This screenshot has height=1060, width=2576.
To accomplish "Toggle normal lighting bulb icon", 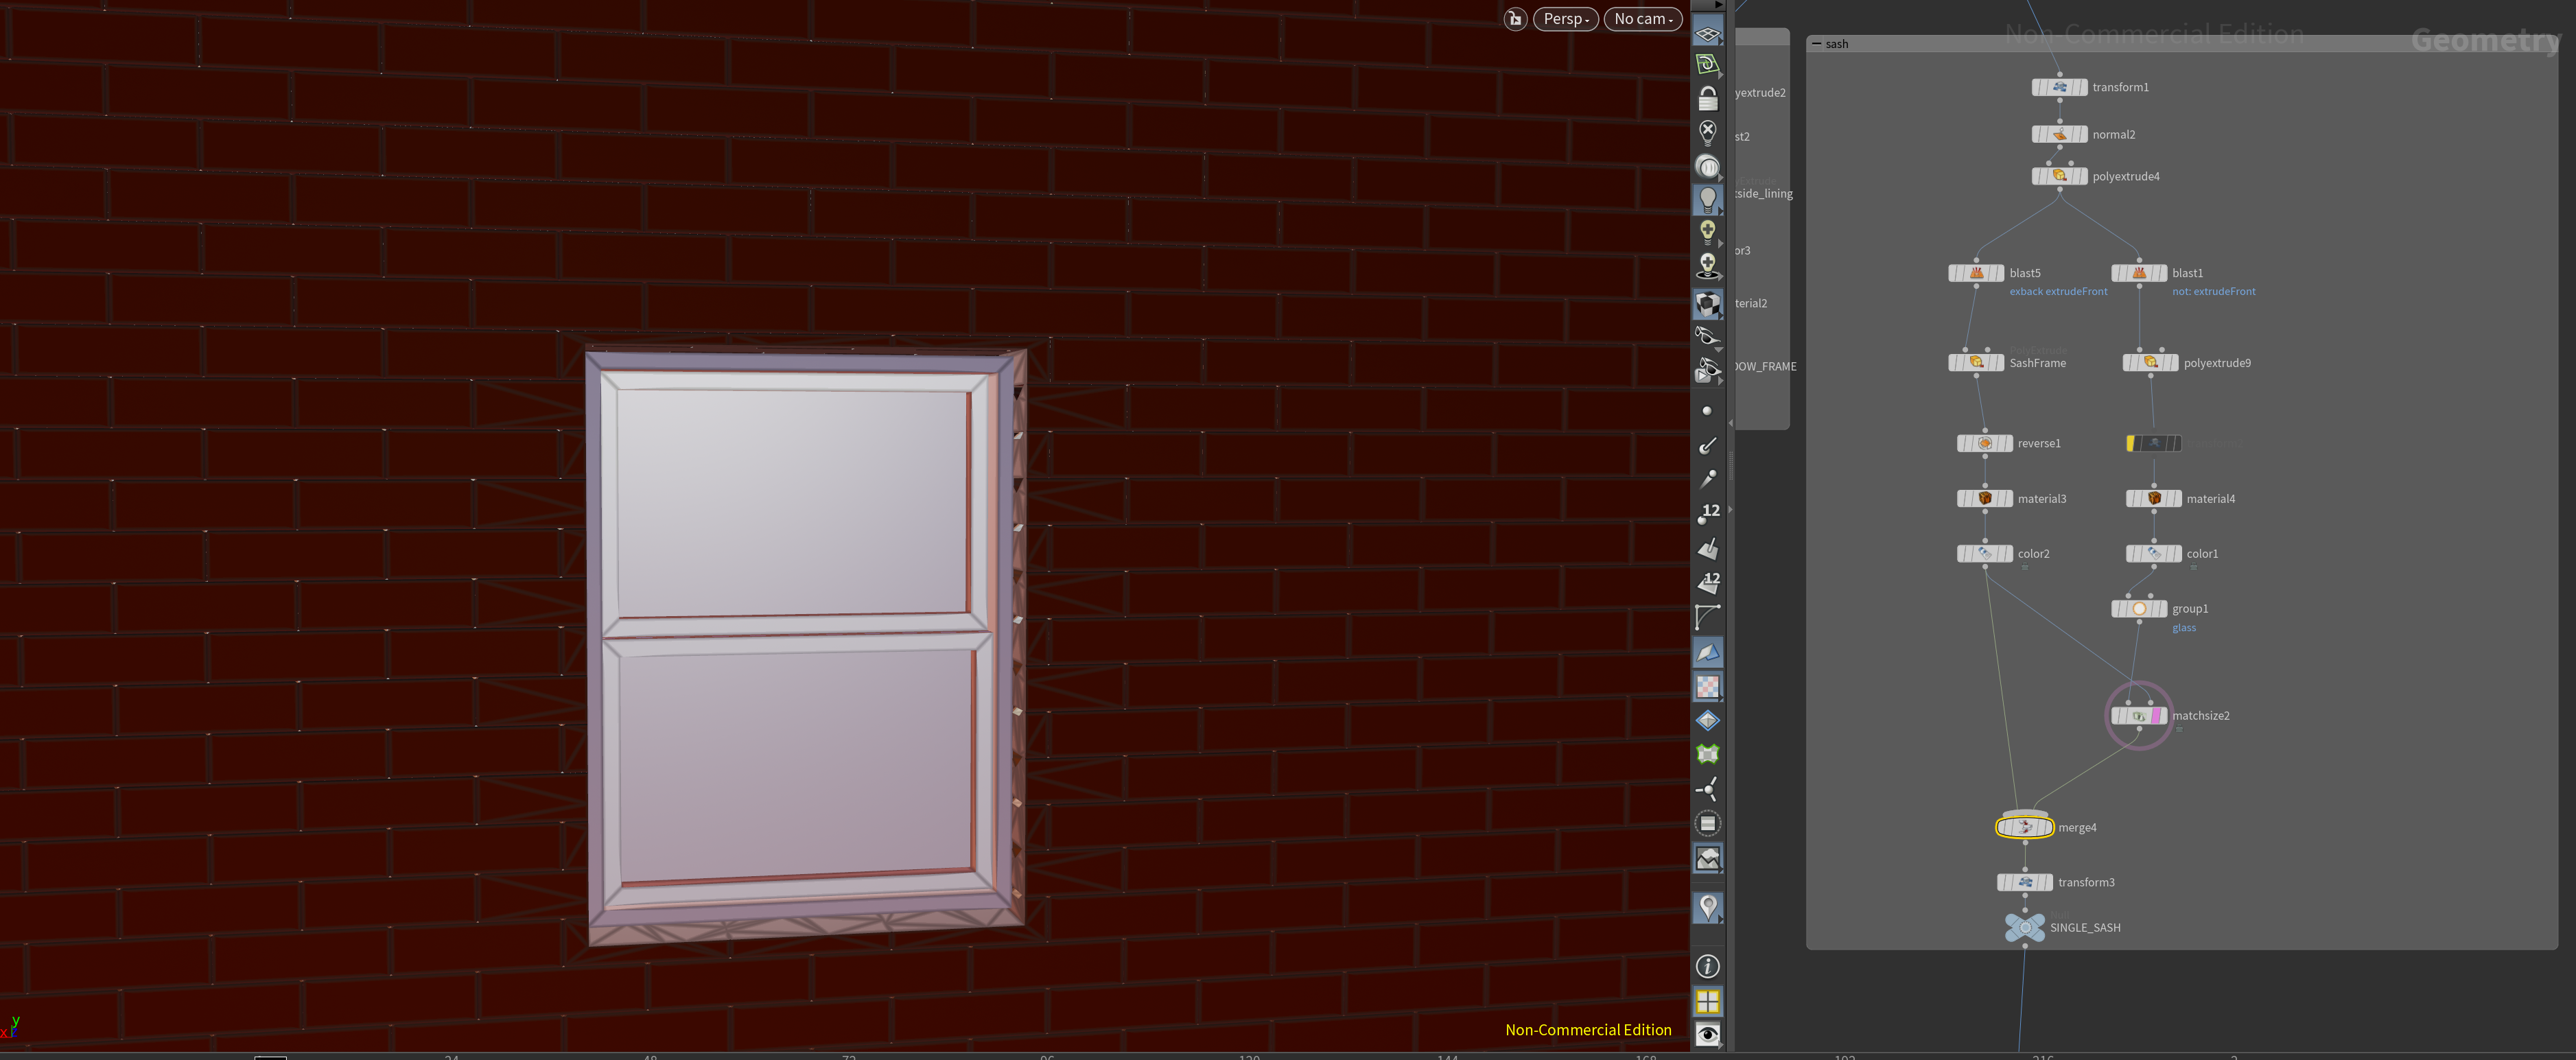I will tap(1707, 199).
